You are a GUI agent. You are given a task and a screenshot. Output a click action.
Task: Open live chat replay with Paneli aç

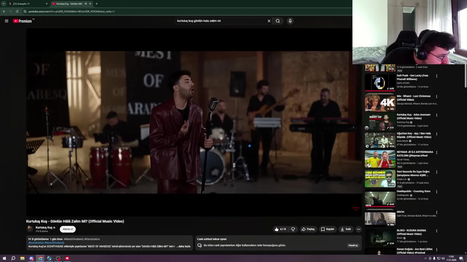(353, 245)
